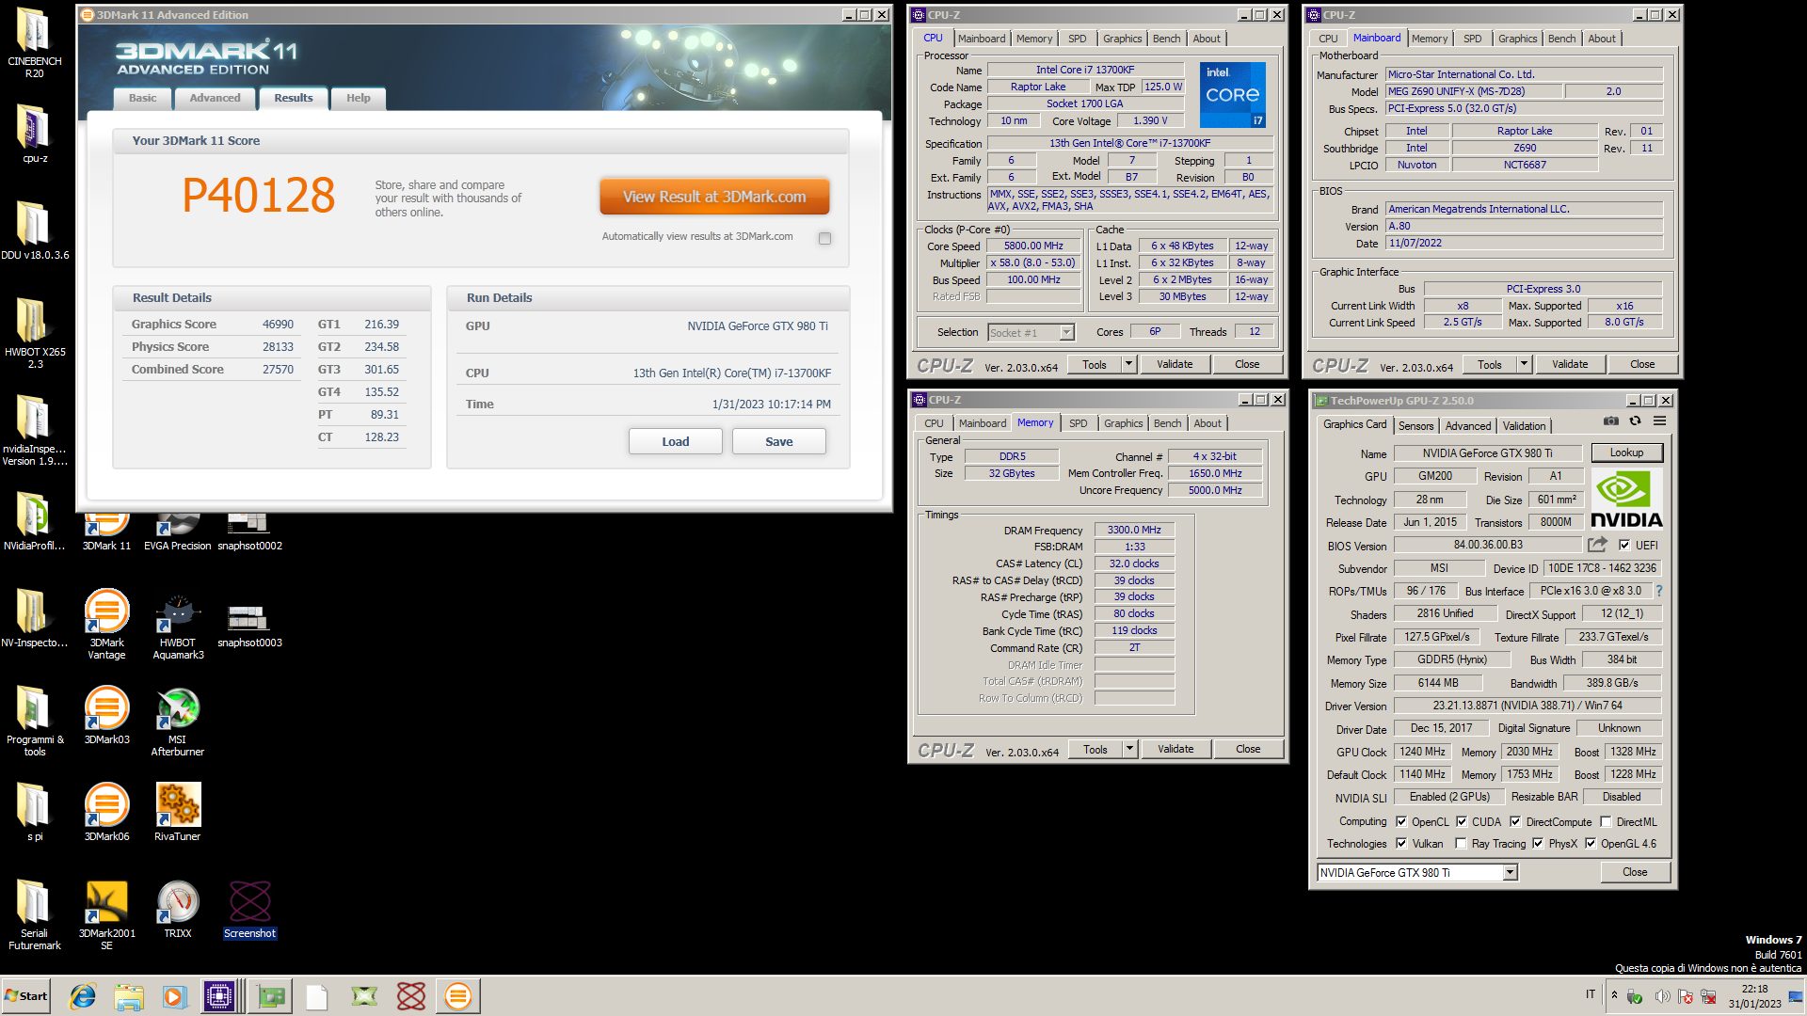
Task: Open the CINEBENCH R20 desktop folder
Action: click(x=35, y=42)
